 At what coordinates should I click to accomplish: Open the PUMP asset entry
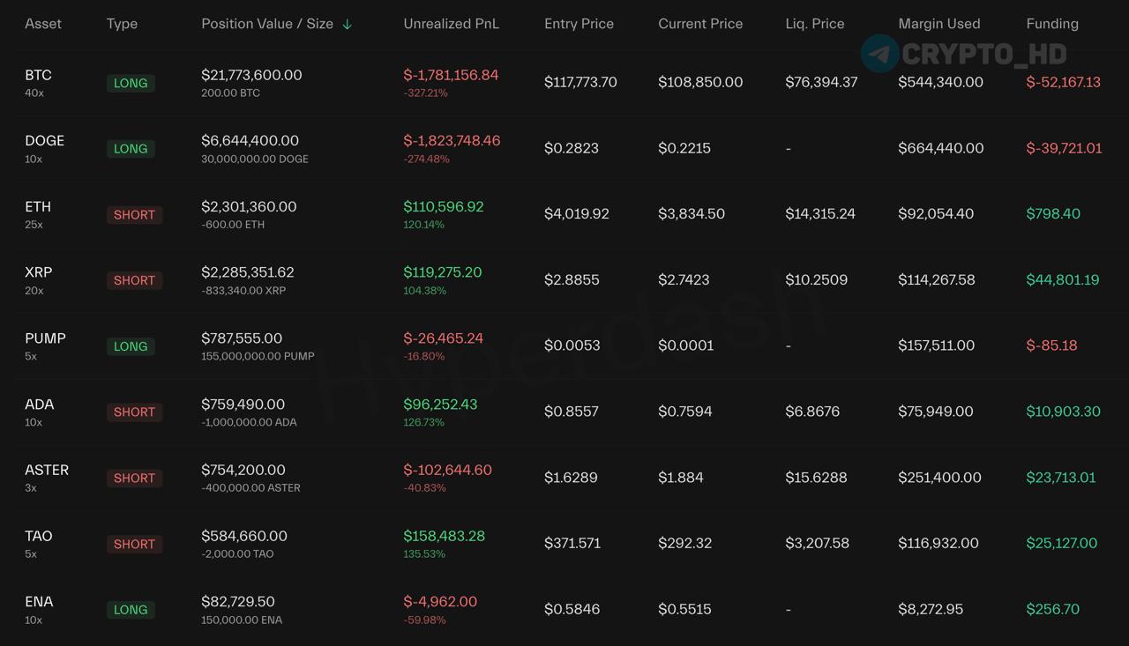[x=45, y=338]
